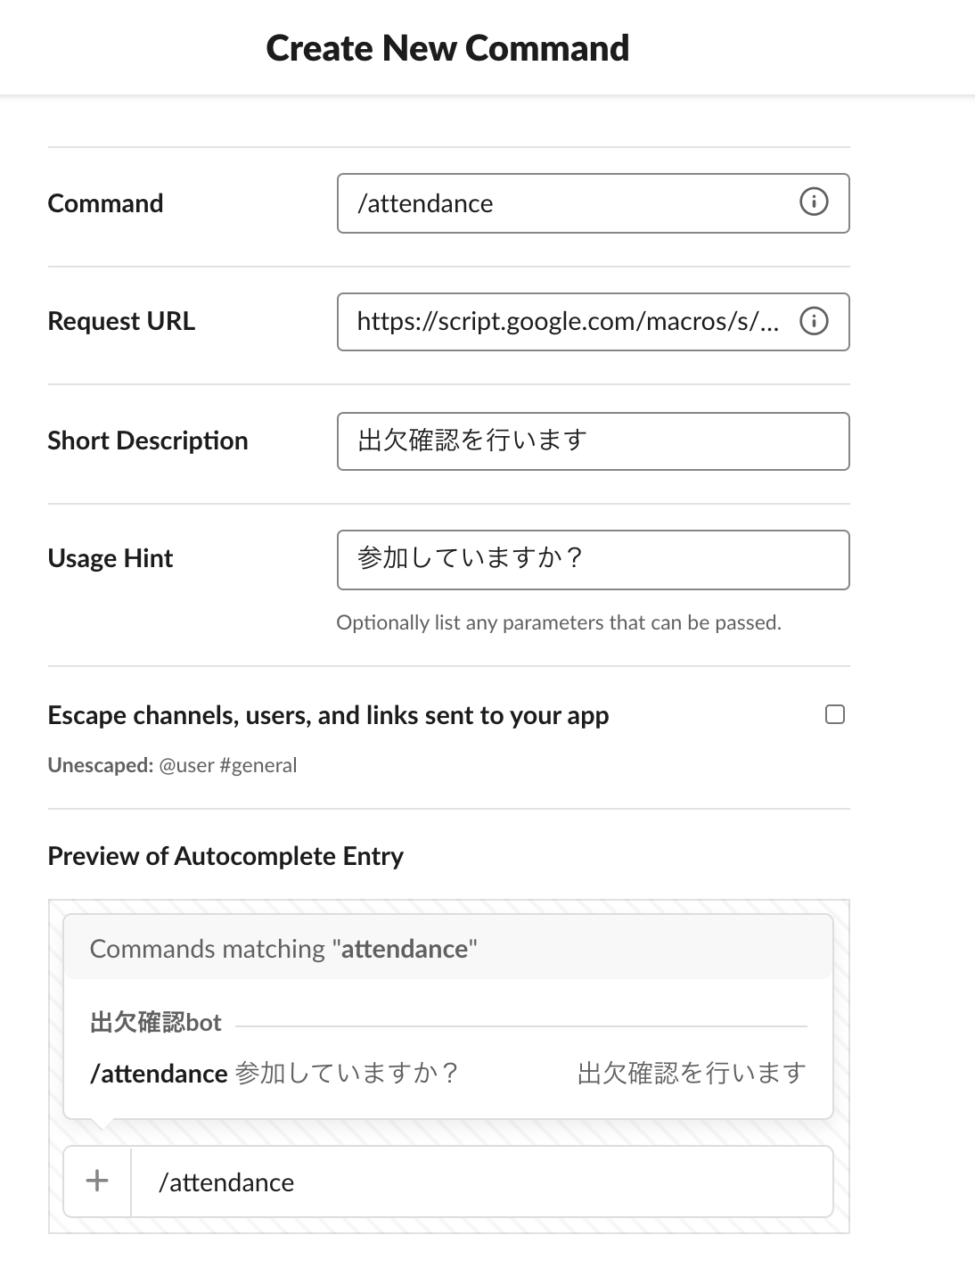Click the 出欠確認bot section header
Image resolution: width=975 pixels, height=1268 pixels.
point(155,1023)
